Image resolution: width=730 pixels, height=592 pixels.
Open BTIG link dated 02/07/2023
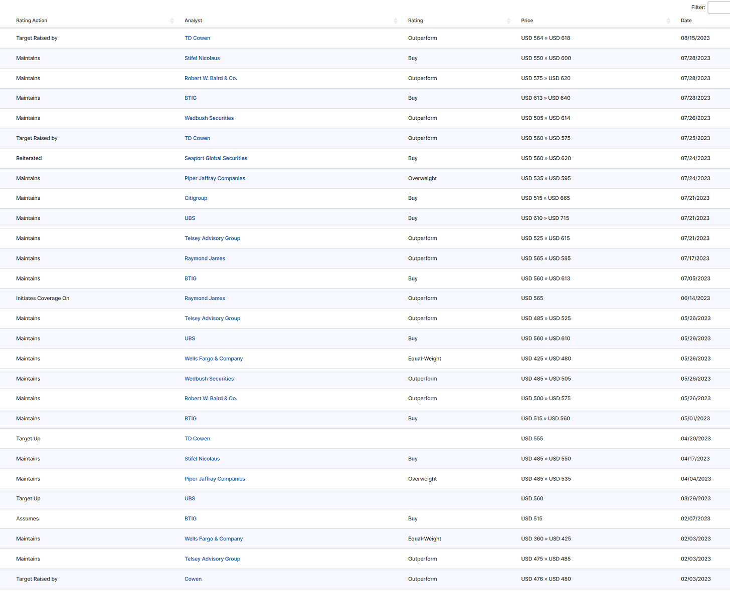(191, 519)
